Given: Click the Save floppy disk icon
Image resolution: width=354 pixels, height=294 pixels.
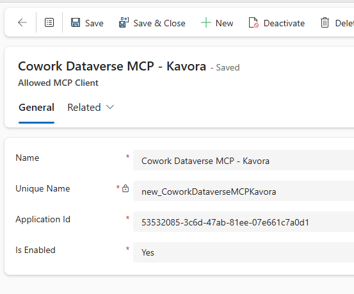Looking at the screenshot, I should (x=76, y=22).
